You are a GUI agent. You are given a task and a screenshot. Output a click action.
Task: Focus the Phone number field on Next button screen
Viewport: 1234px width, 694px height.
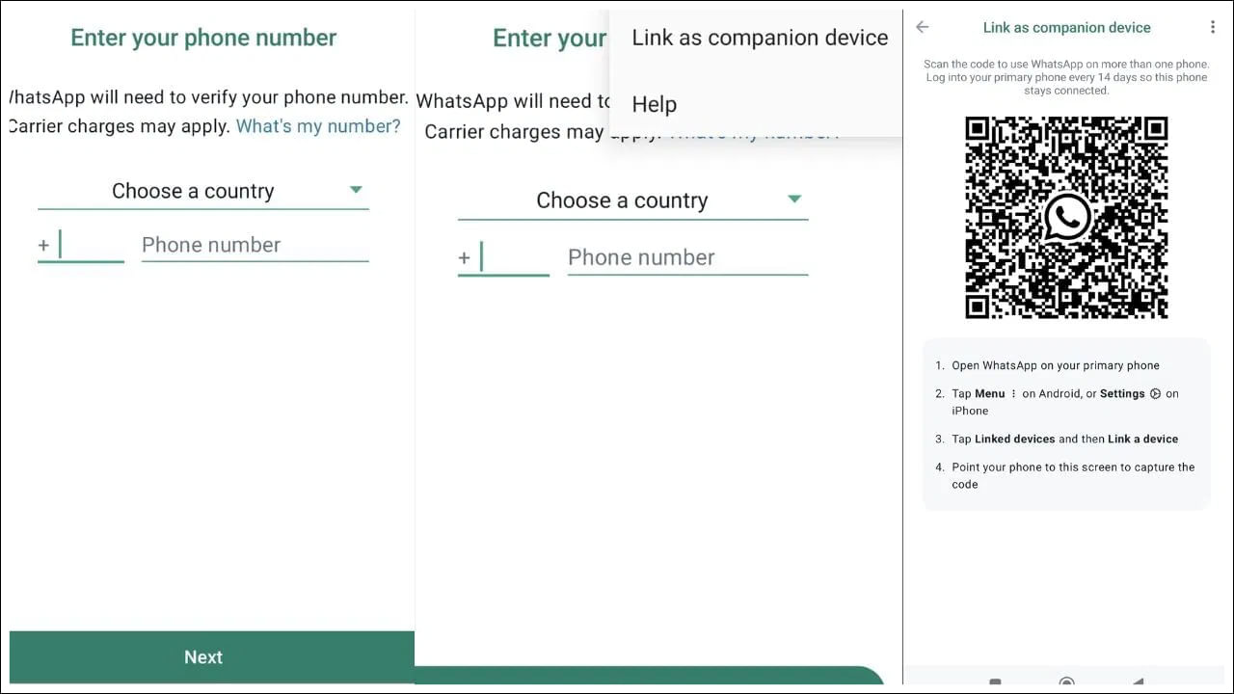coord(255,245)
